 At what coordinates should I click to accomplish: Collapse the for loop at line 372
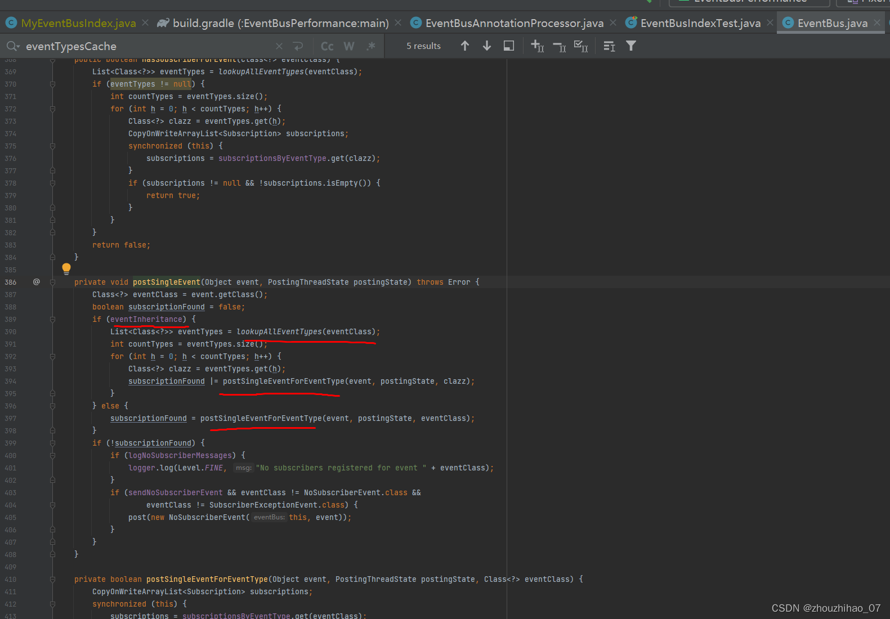click(52, 109)
